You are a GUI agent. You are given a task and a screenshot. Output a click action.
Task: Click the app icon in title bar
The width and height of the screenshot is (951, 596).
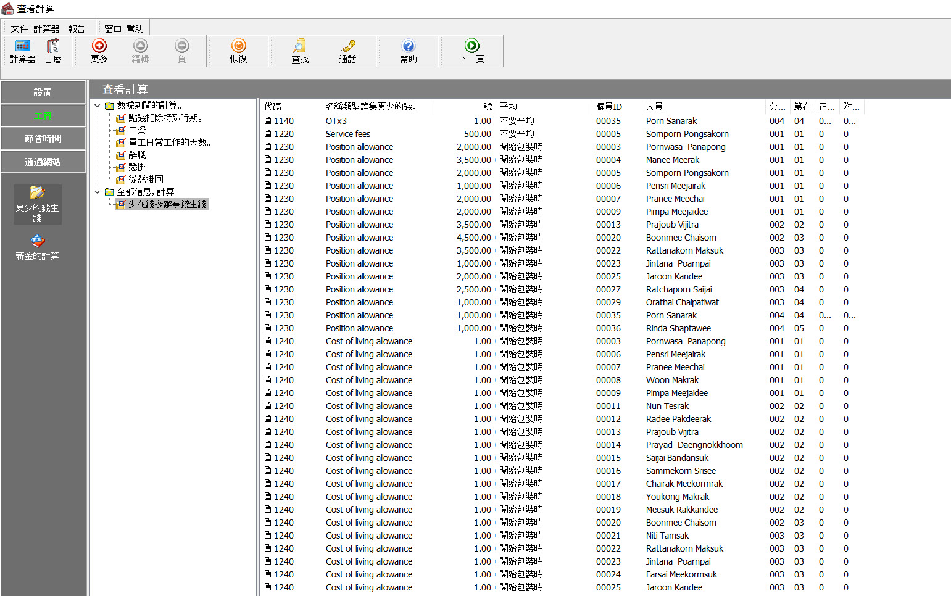7,9
